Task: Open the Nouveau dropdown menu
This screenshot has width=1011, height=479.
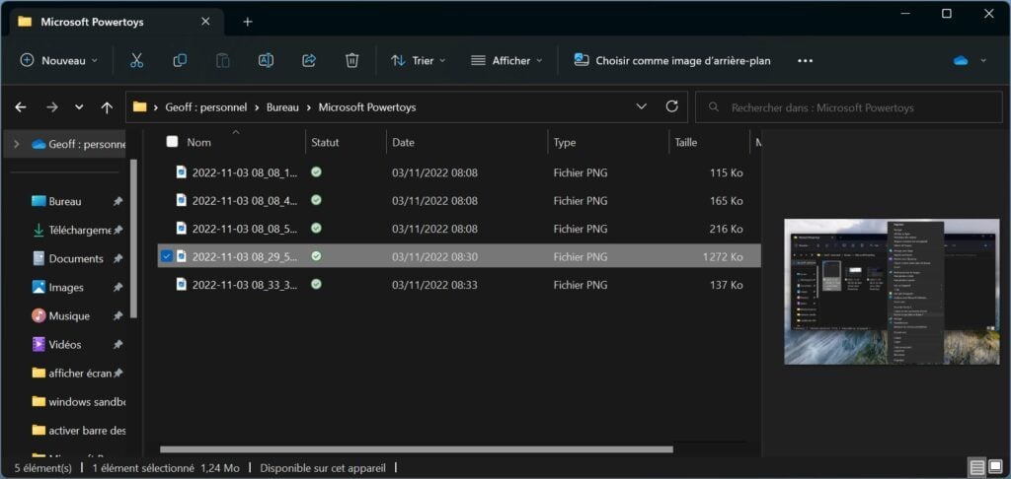Action: pyautogui.click(x=58, y=60)
